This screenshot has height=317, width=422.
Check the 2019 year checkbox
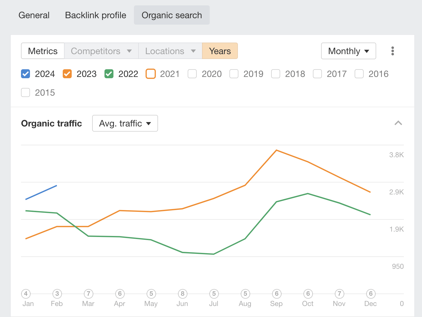pos(234,74)
